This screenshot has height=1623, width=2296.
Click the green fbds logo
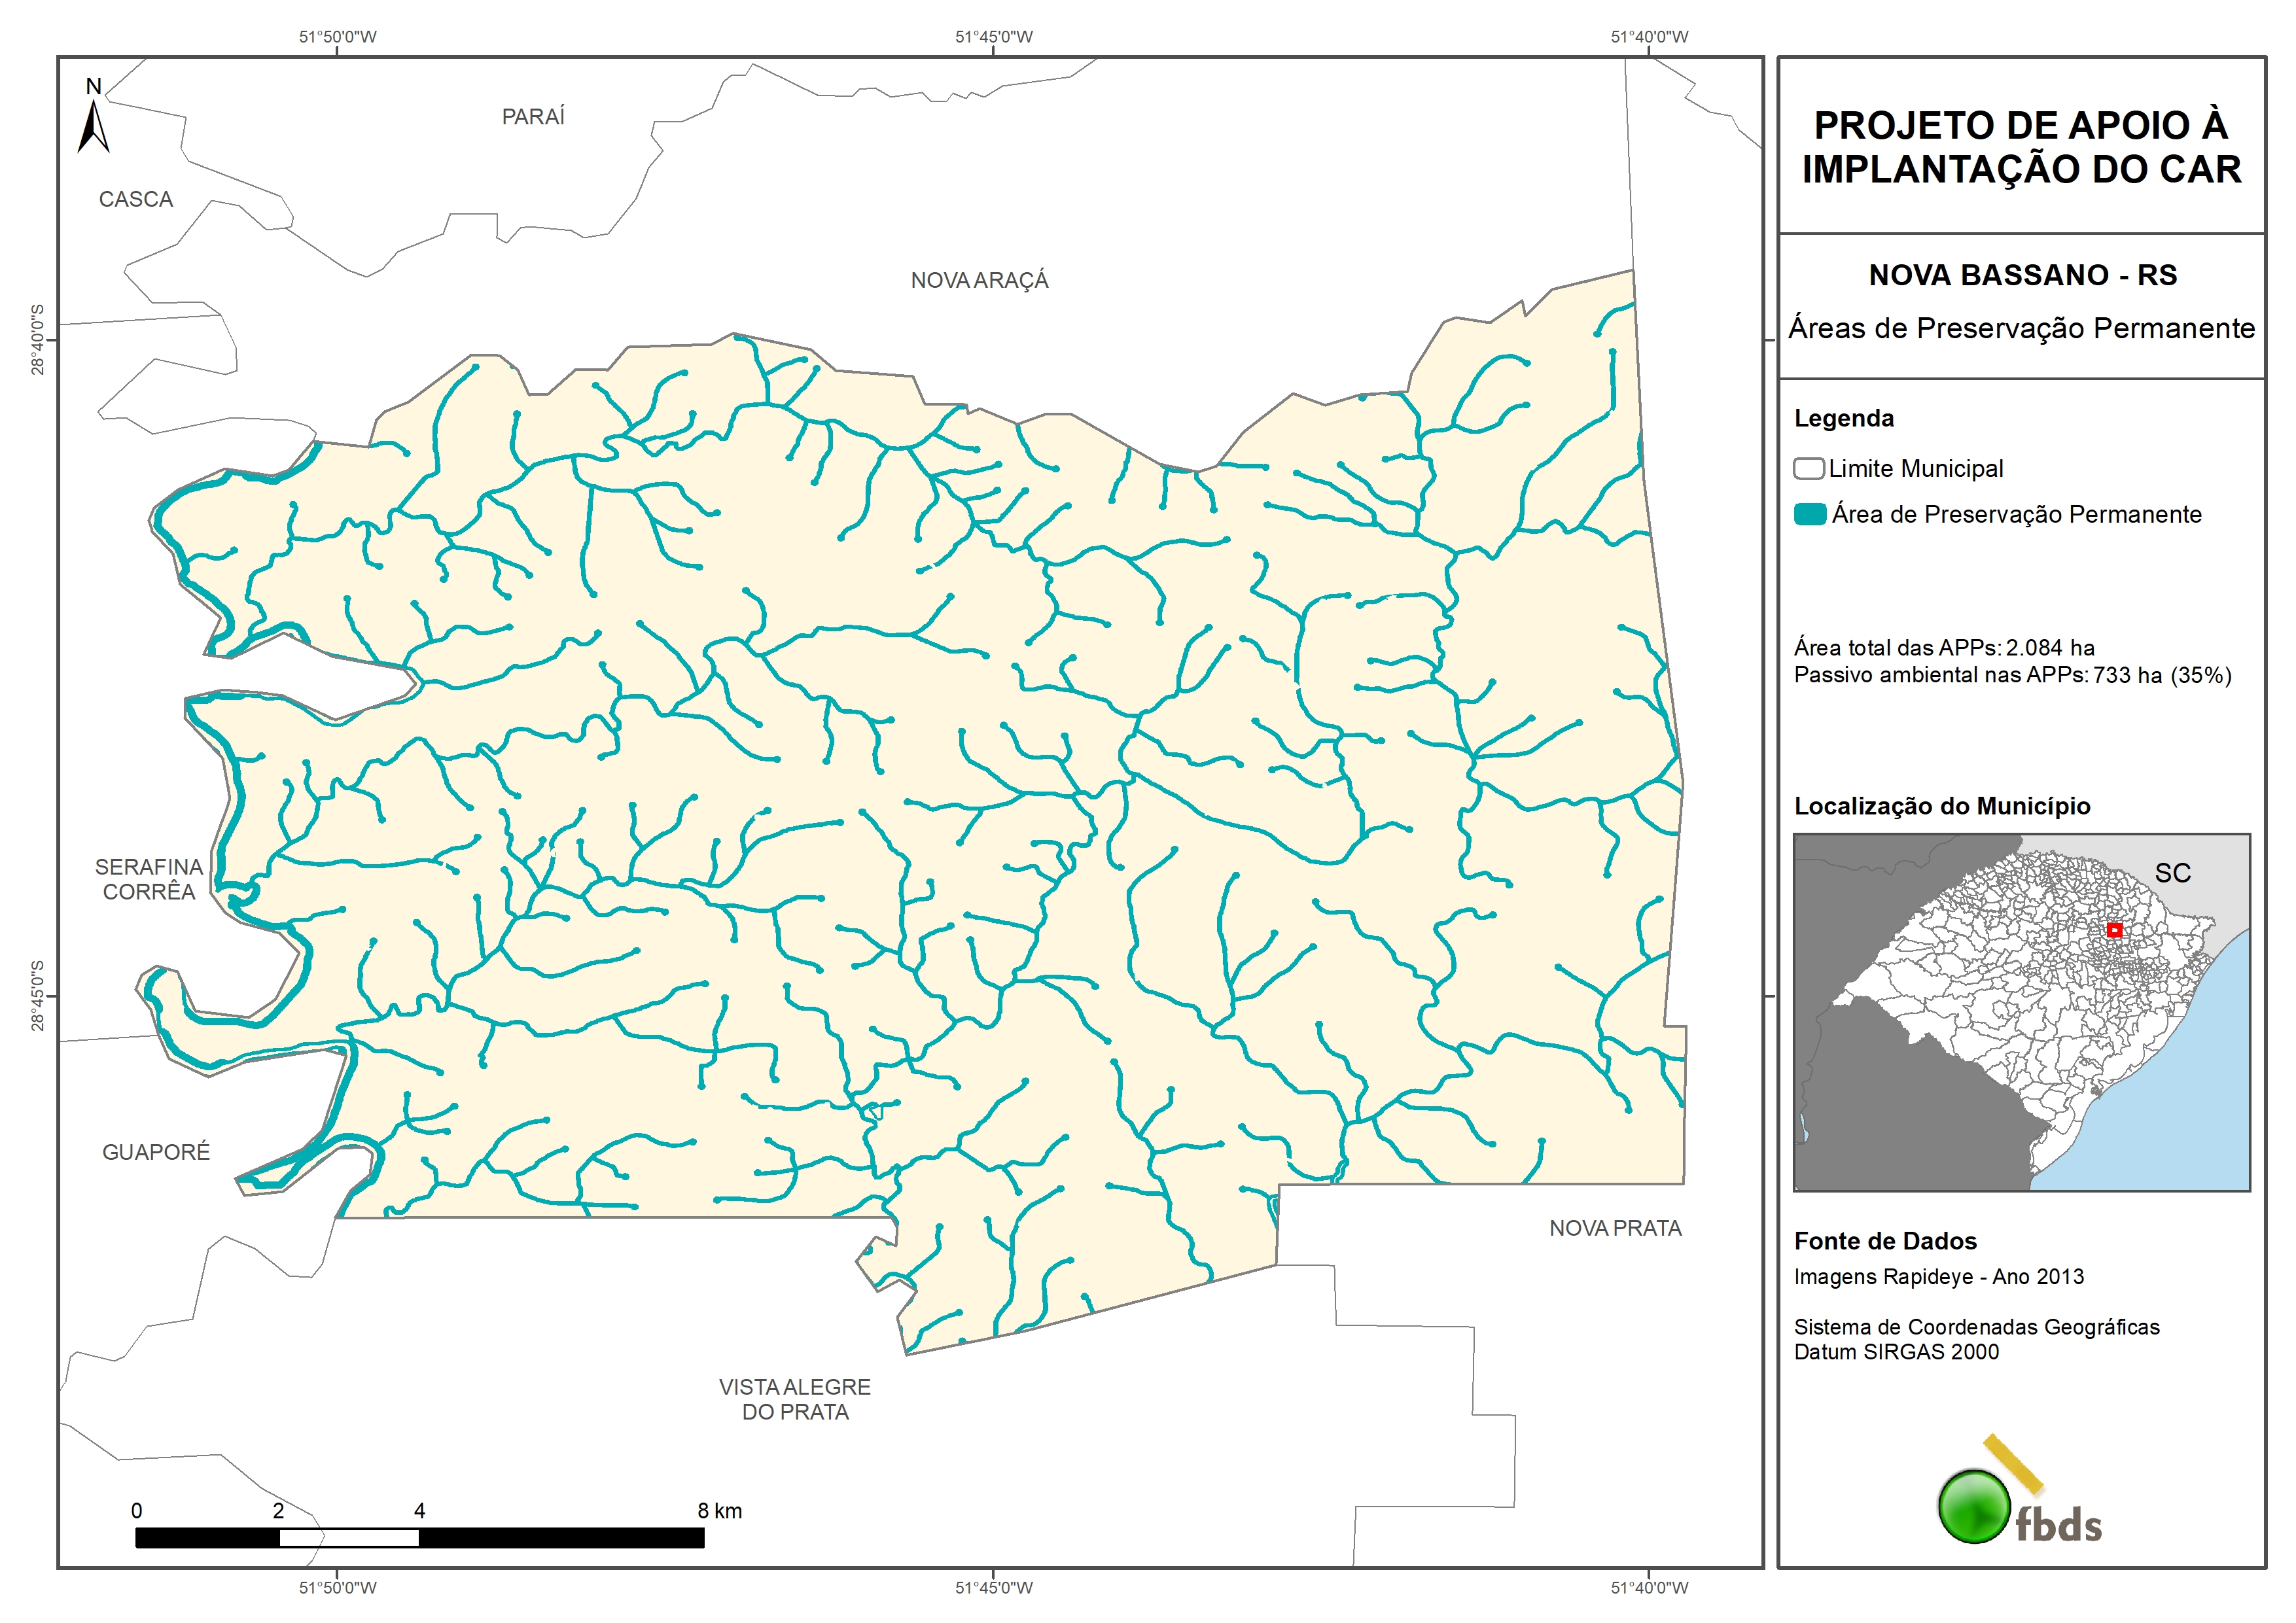1974,1506
